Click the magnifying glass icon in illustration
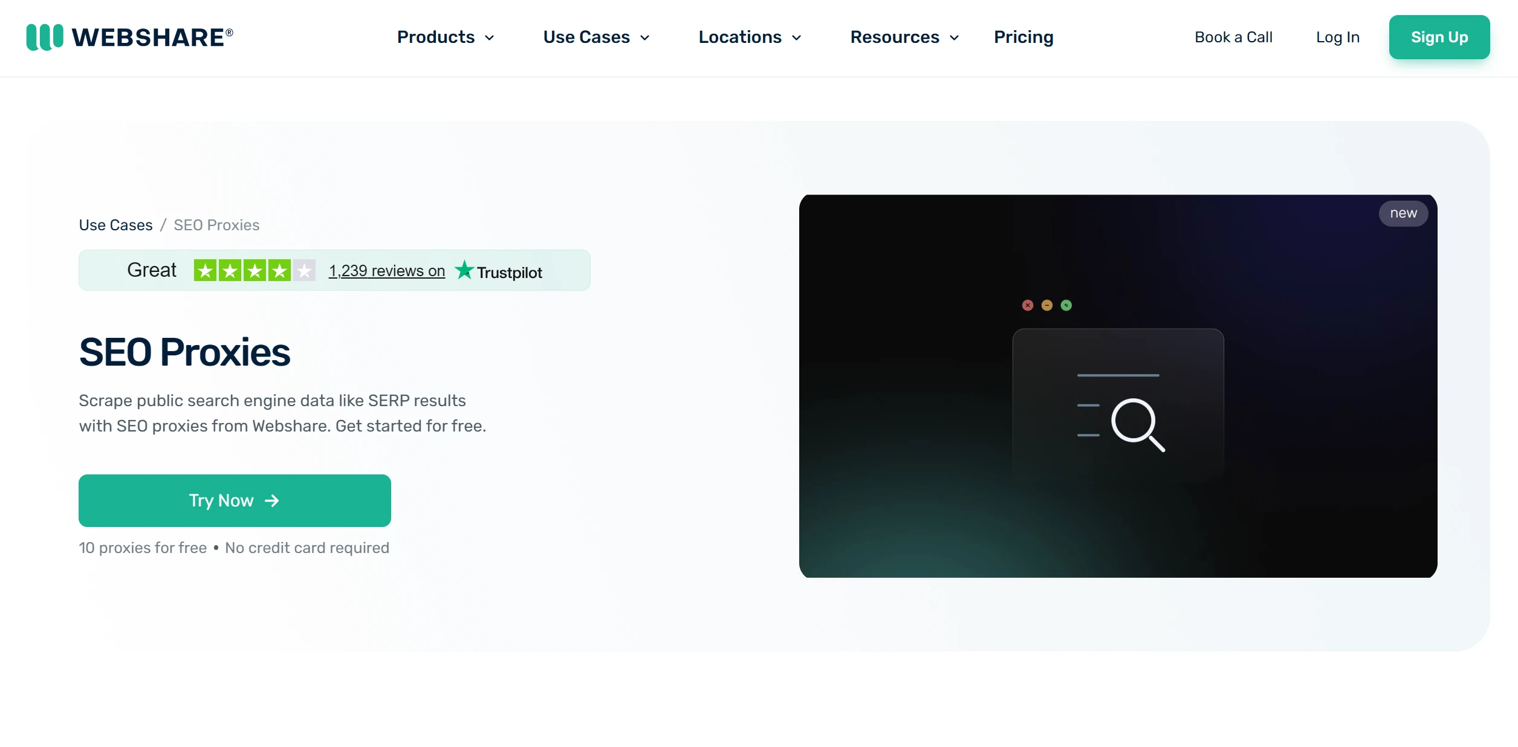 (1138, 425)
